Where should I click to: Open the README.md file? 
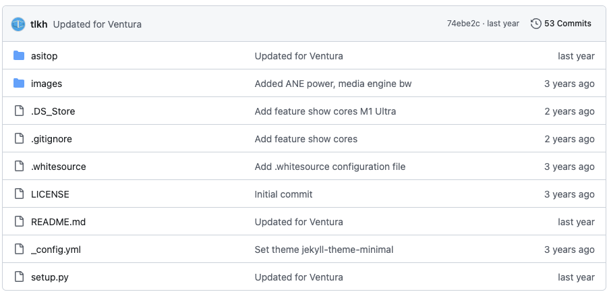click(x=58, y=222)
